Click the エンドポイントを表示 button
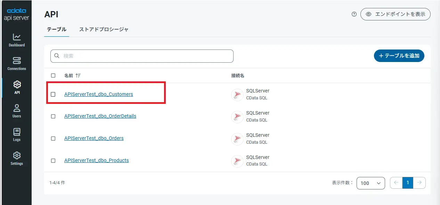The height and width of the screenshot is (205, 440). pos(396,14)
